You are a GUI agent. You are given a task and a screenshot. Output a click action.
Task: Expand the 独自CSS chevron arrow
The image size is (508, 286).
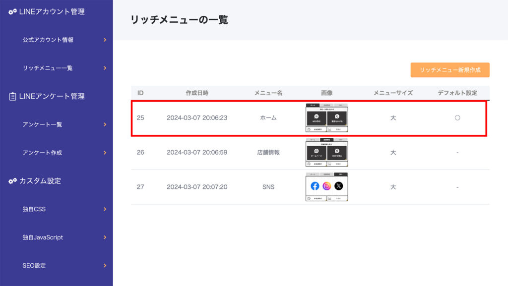point(105,209)
